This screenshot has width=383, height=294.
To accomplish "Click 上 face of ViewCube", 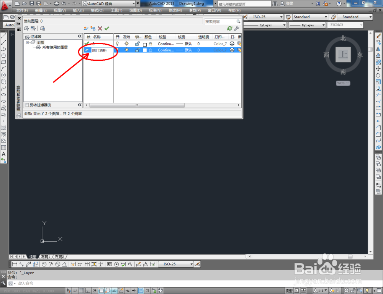I will [343, 55].
